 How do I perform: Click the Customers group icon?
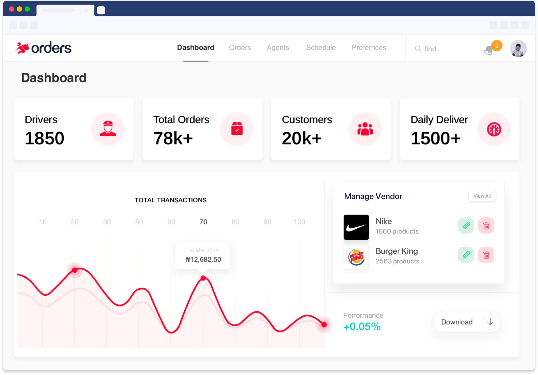tap(365, 129)
